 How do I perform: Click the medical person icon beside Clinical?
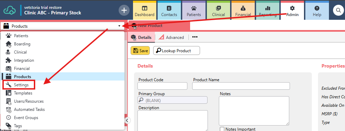(x=8, y=52)
